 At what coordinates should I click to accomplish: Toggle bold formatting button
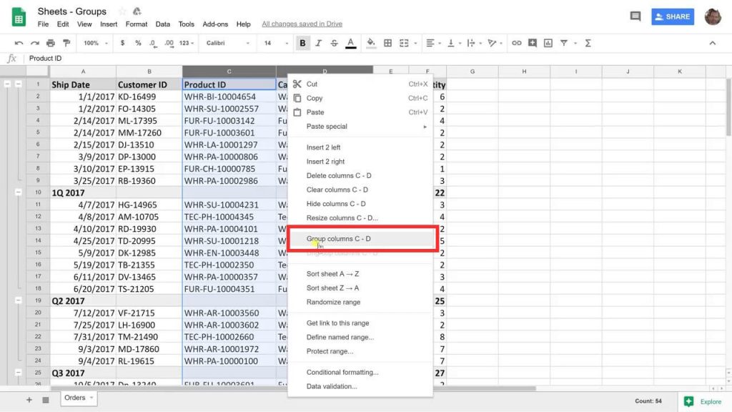click(x=302, y=43)
